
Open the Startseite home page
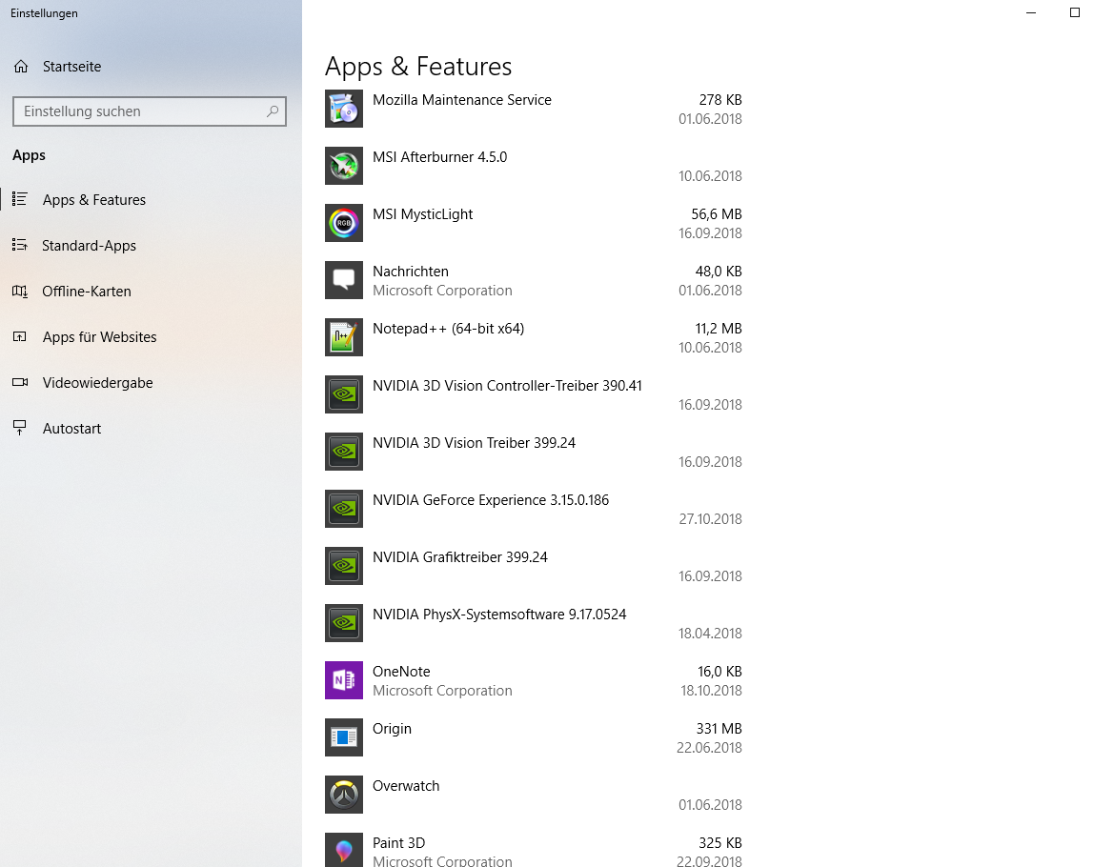coord(71,66)
